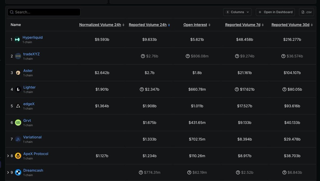Image resolution: width=320 pixels, height=181 pixels.
Task: Sort by Reported Volume 7d header
Action: coord(243,25)
